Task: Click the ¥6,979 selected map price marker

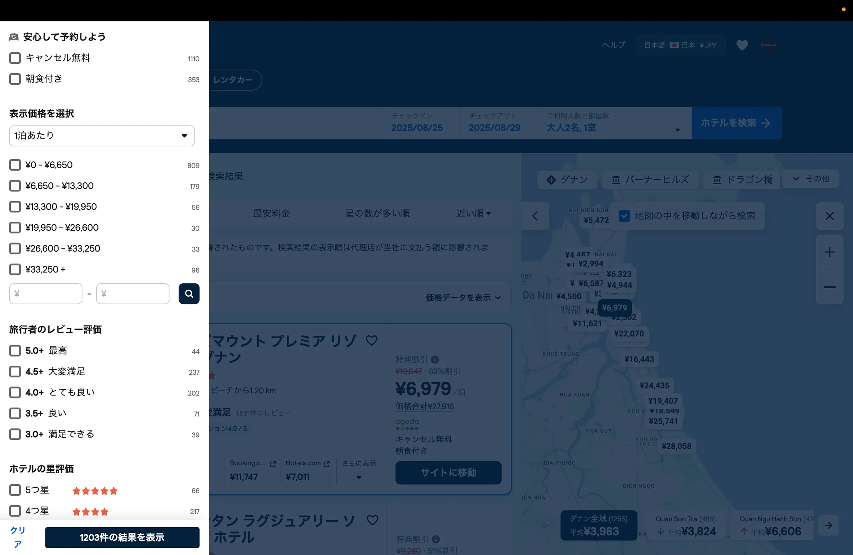Action: [614, 308]
